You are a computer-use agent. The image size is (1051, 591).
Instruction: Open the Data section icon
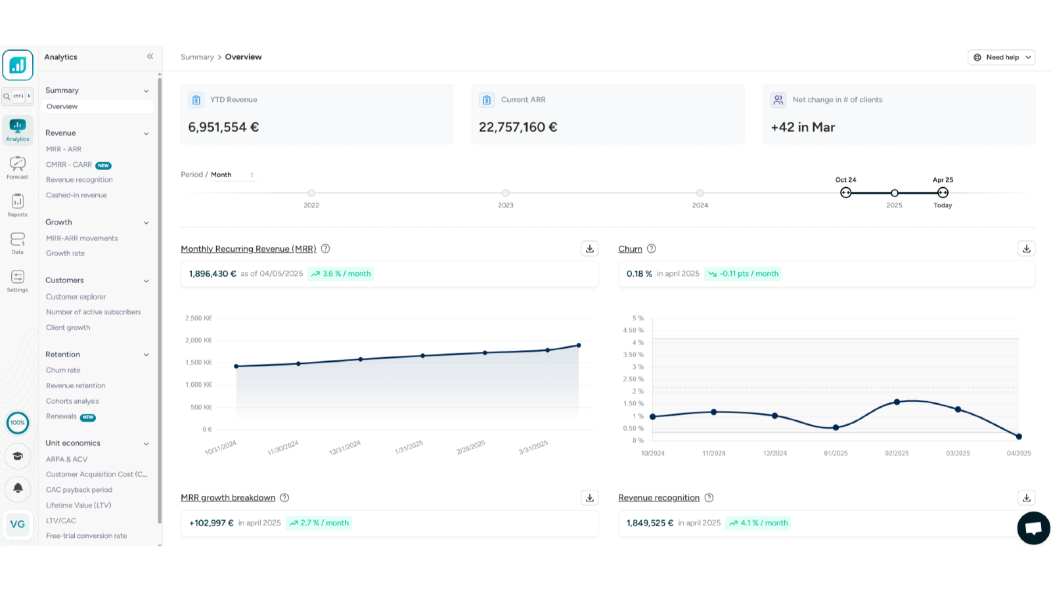point(18,242)
